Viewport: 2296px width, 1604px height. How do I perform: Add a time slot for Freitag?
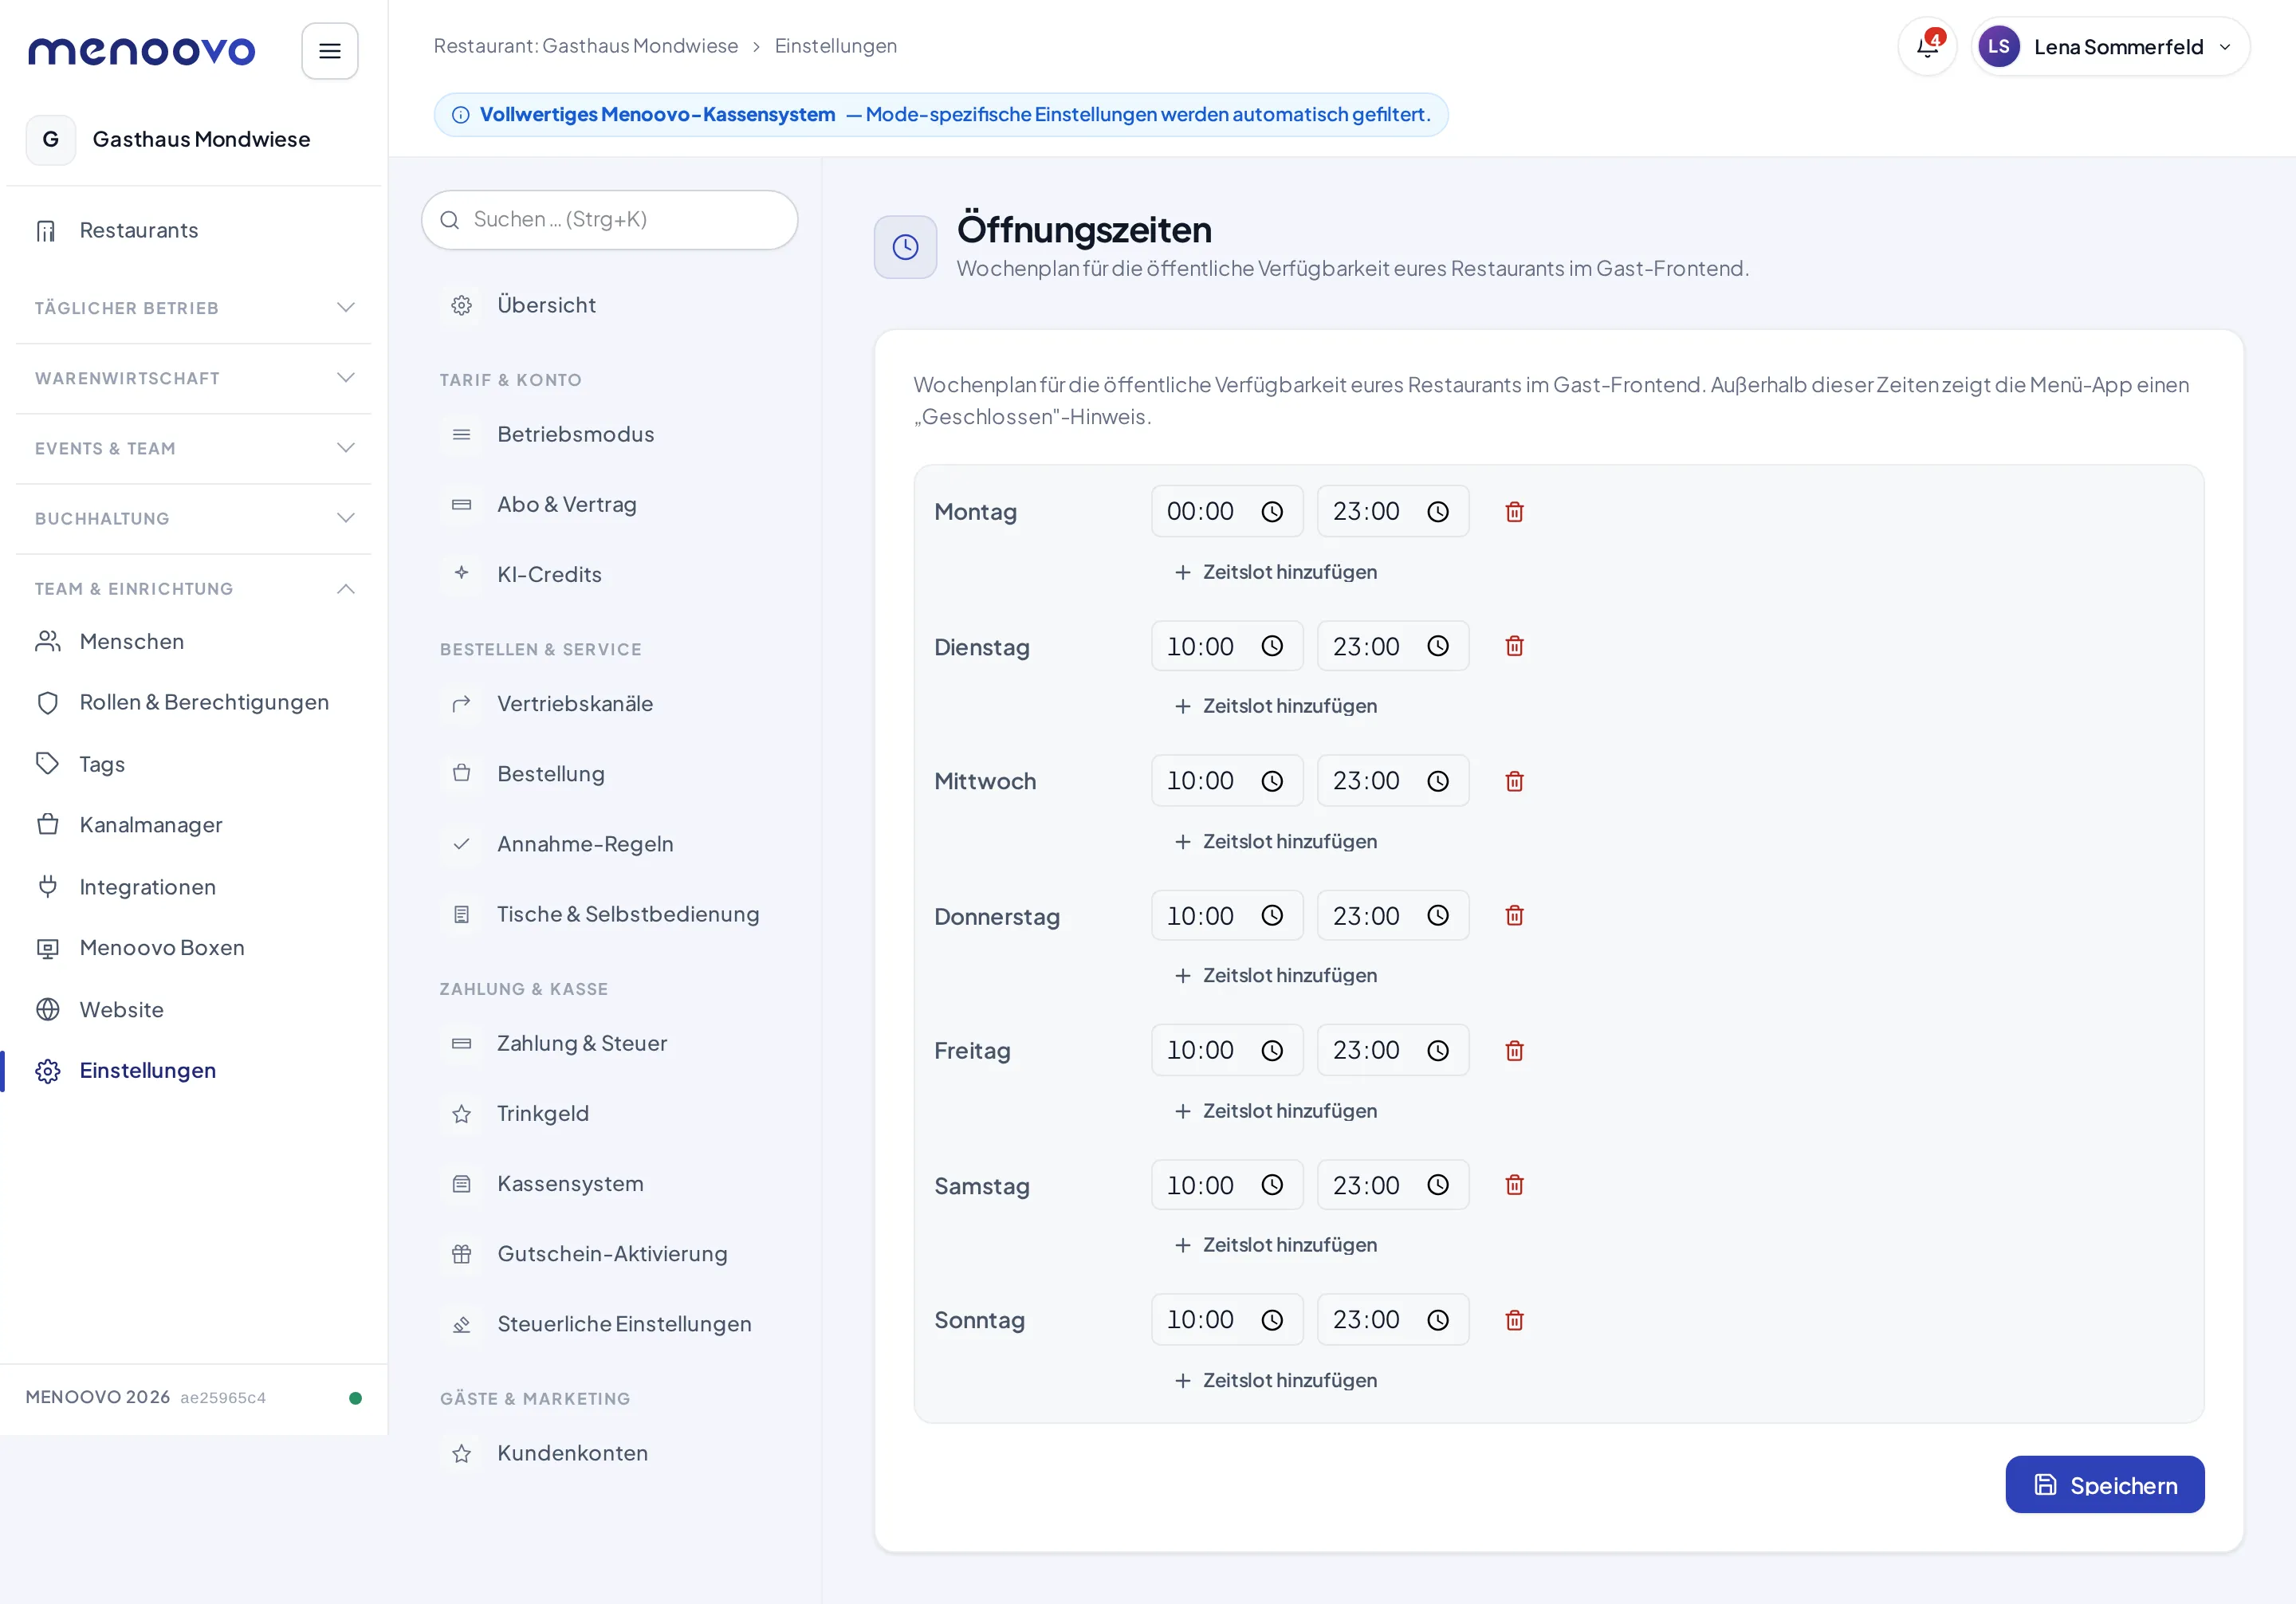click(x=1275, y=1111)
